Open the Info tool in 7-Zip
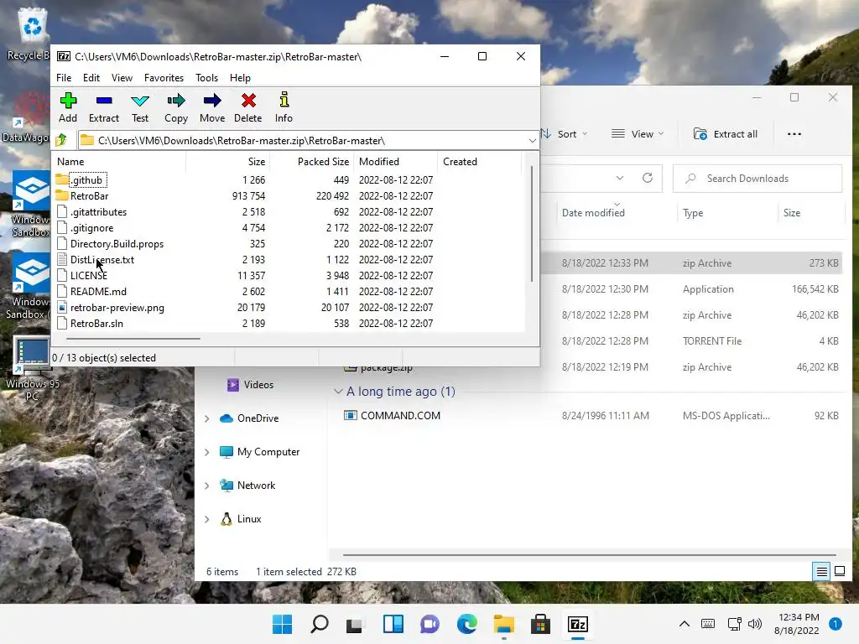This screenshot has height=644, width=859. click(284, 107)
